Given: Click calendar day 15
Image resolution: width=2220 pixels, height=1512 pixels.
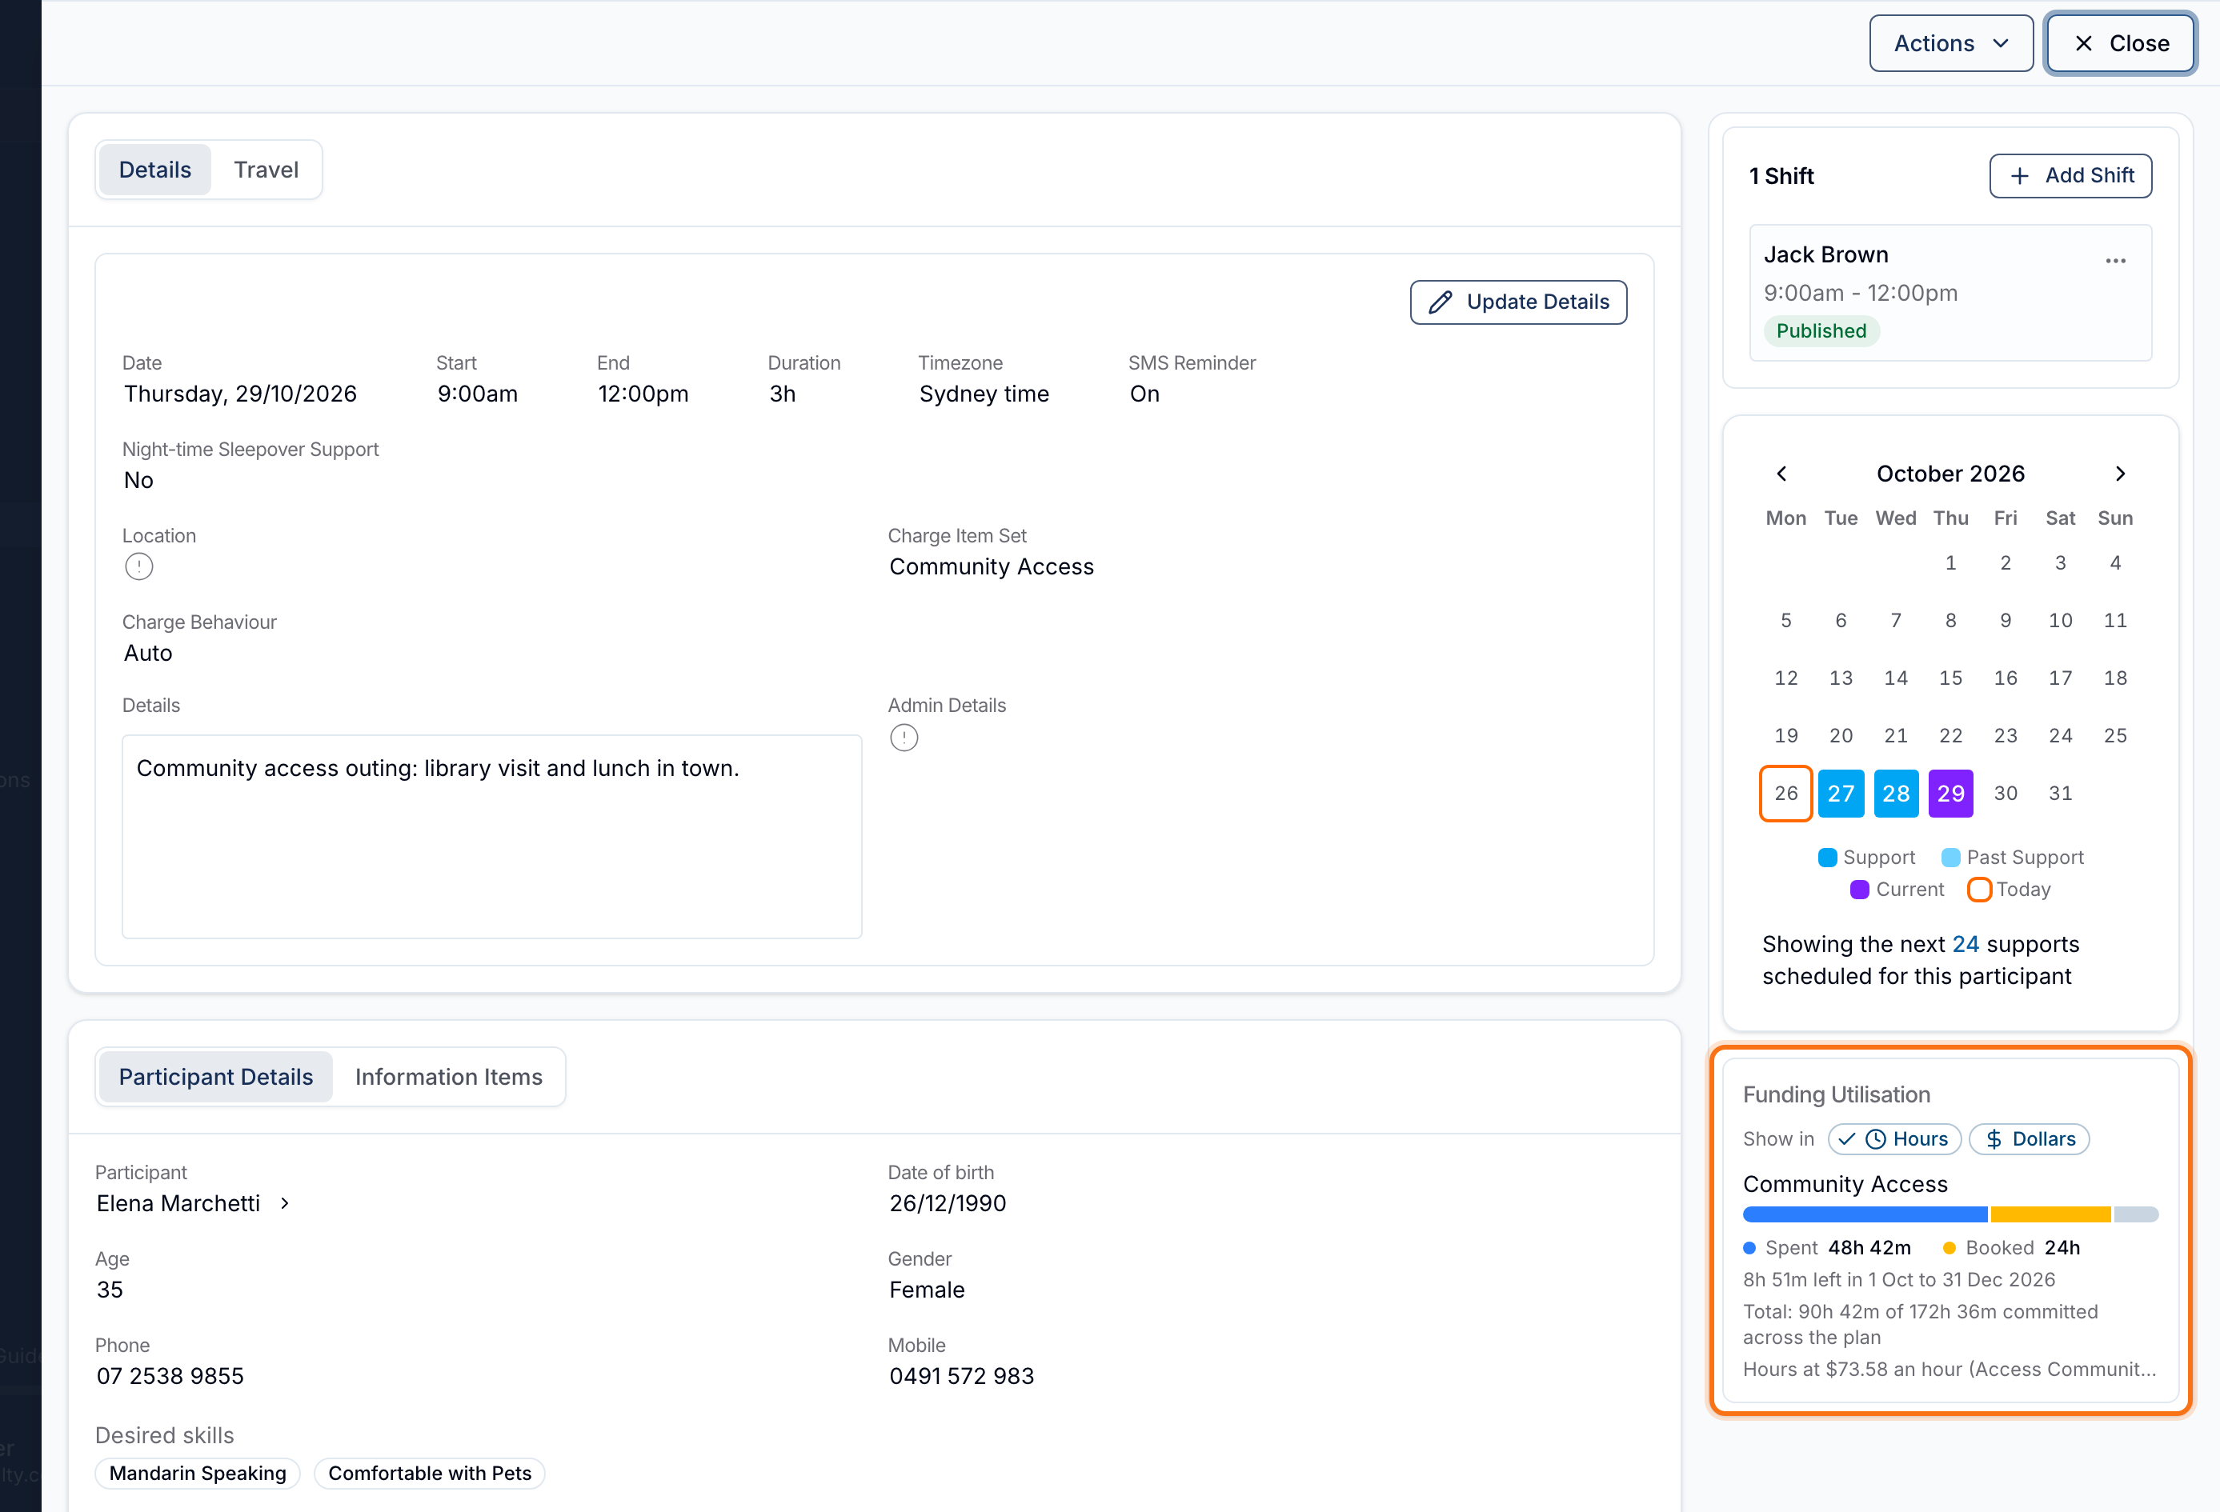Looking at the screenshot, I should [x=1950, y=678].
